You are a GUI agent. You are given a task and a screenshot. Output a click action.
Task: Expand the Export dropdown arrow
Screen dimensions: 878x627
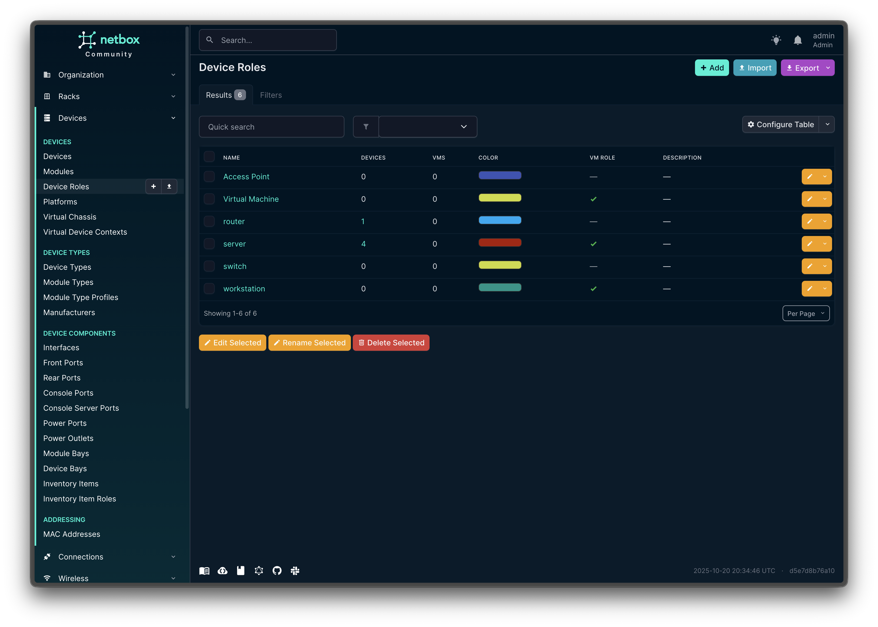click(x=828, y=68)
